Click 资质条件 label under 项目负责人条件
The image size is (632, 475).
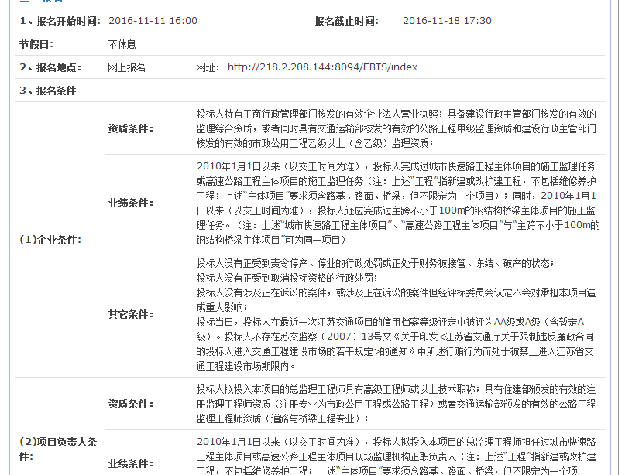pyautogui.click(x=130, y=404)
